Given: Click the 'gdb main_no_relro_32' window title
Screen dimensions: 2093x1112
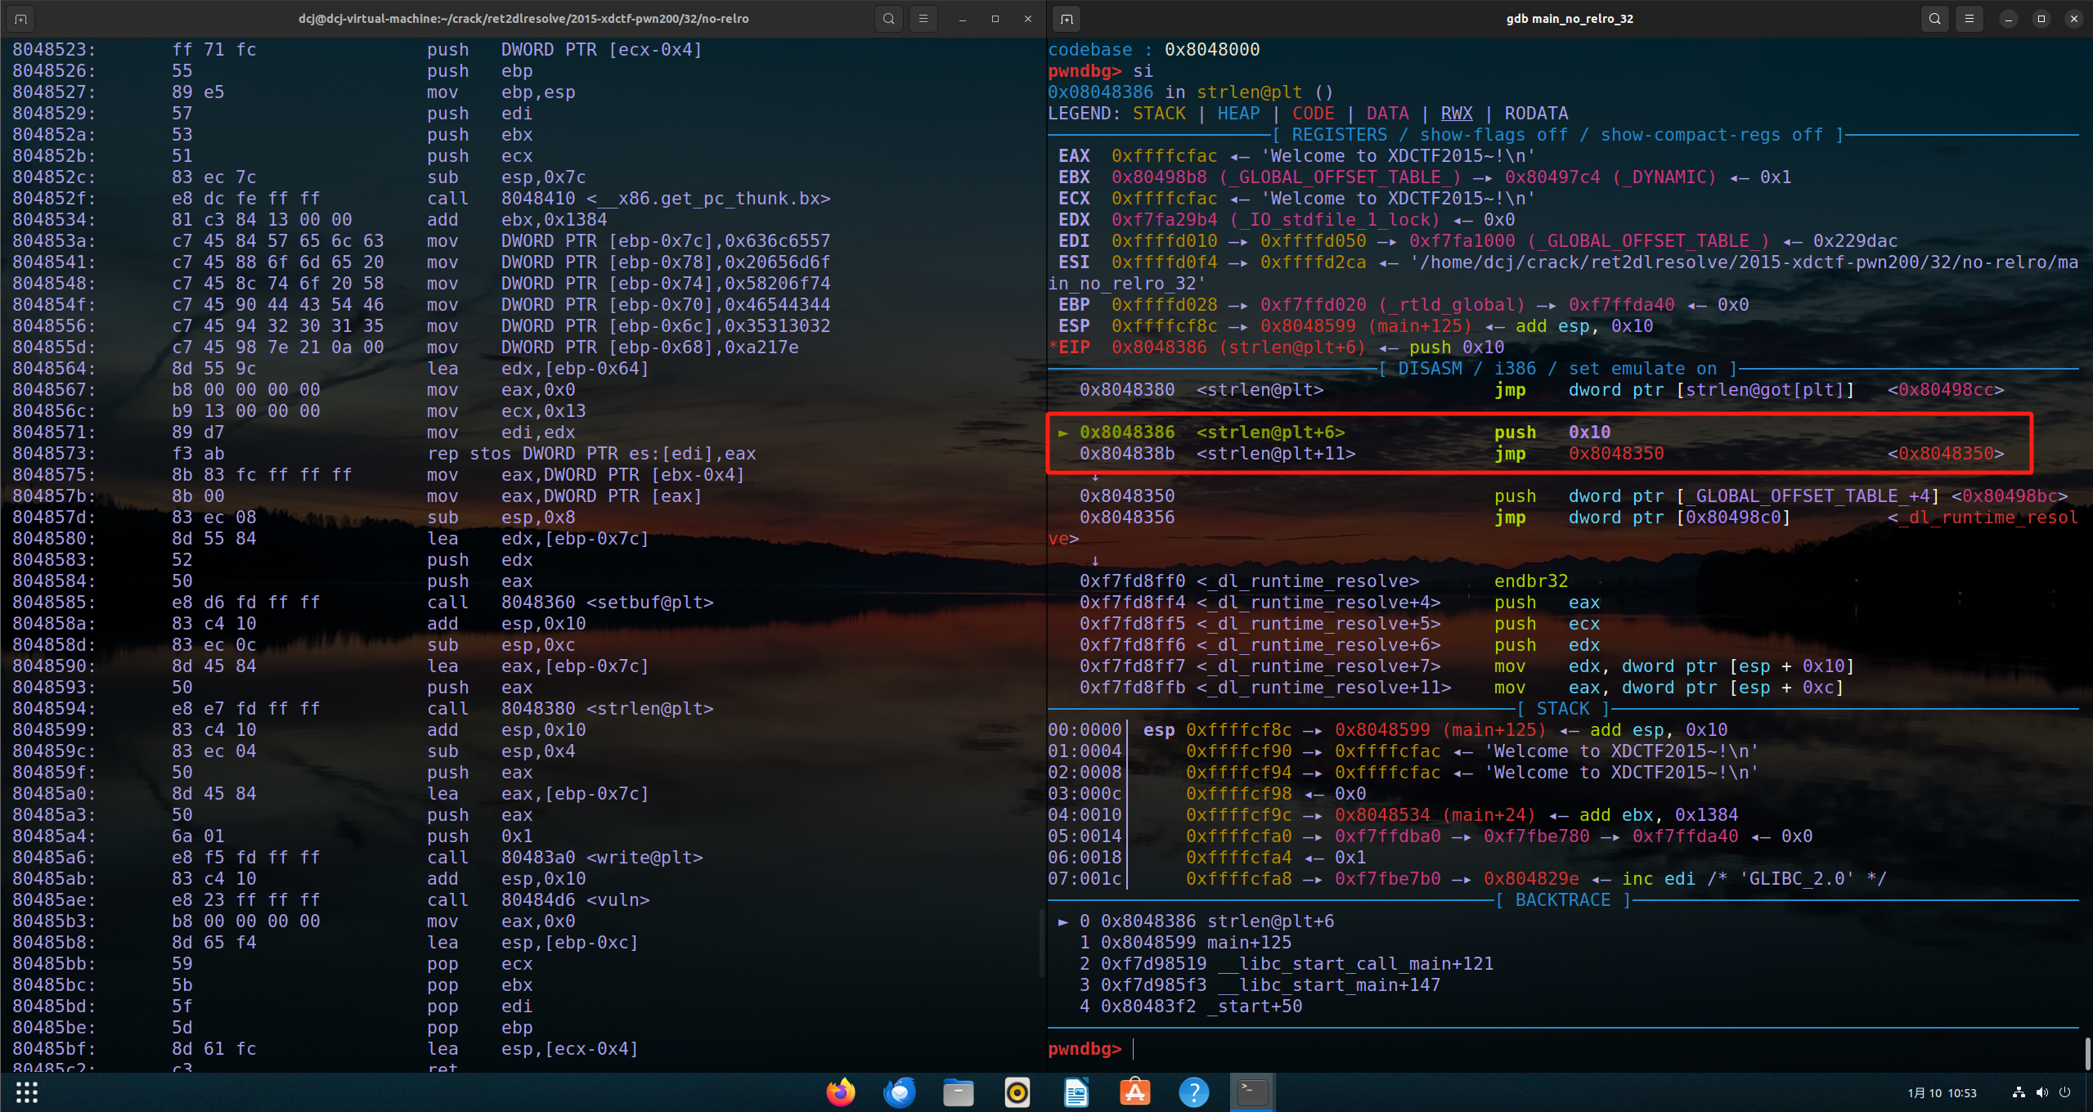Looking at the screenshot, I should pyautogui.click(x=1570, y=19).
